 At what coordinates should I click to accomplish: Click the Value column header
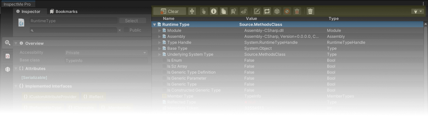point(251,19)
